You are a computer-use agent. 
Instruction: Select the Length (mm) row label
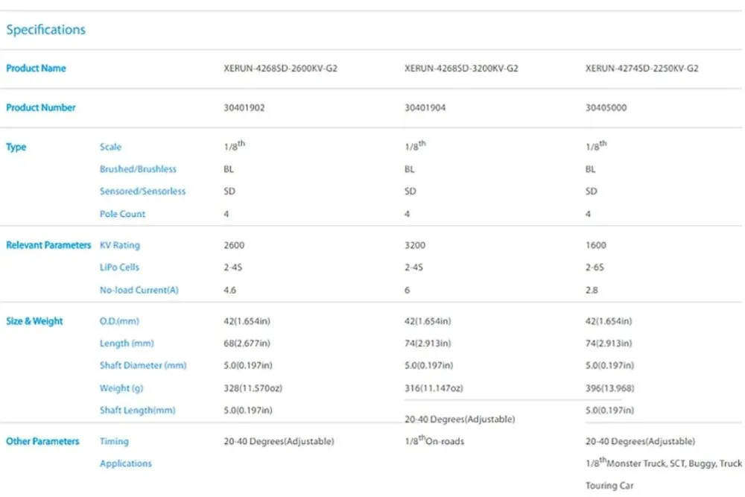coord(127,343)
